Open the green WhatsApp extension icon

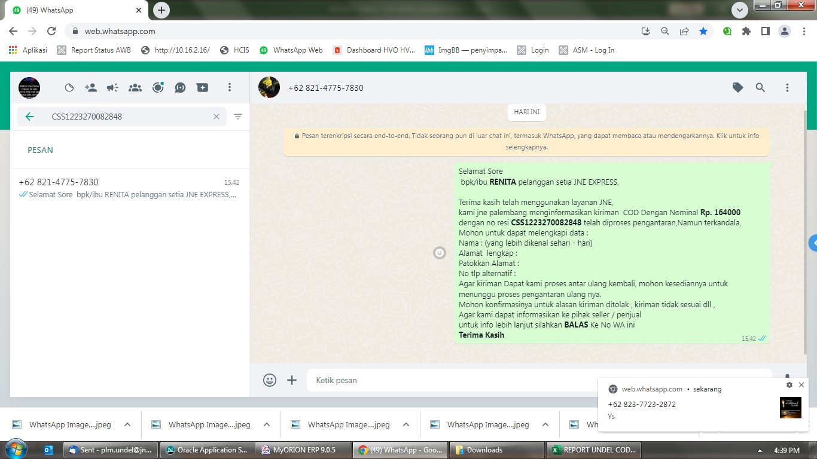coord(727,31)
